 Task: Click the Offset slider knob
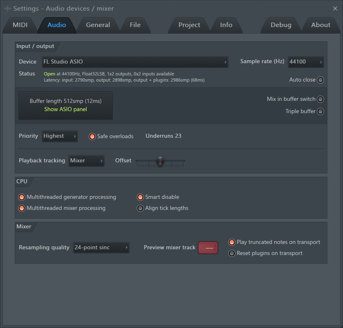160,161
